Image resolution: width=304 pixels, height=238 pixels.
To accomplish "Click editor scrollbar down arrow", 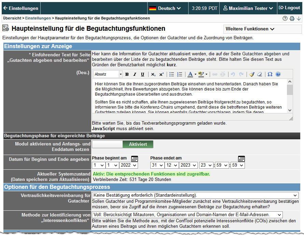I will [x=290, y=110].
